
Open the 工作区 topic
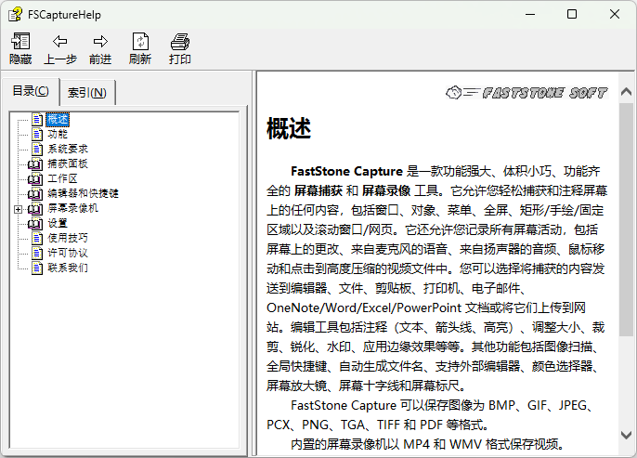tap(62, 178)
